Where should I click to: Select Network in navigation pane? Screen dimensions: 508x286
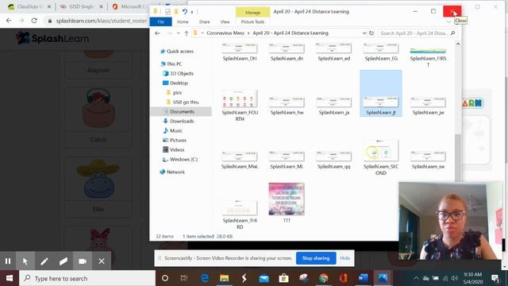[175, 172]
